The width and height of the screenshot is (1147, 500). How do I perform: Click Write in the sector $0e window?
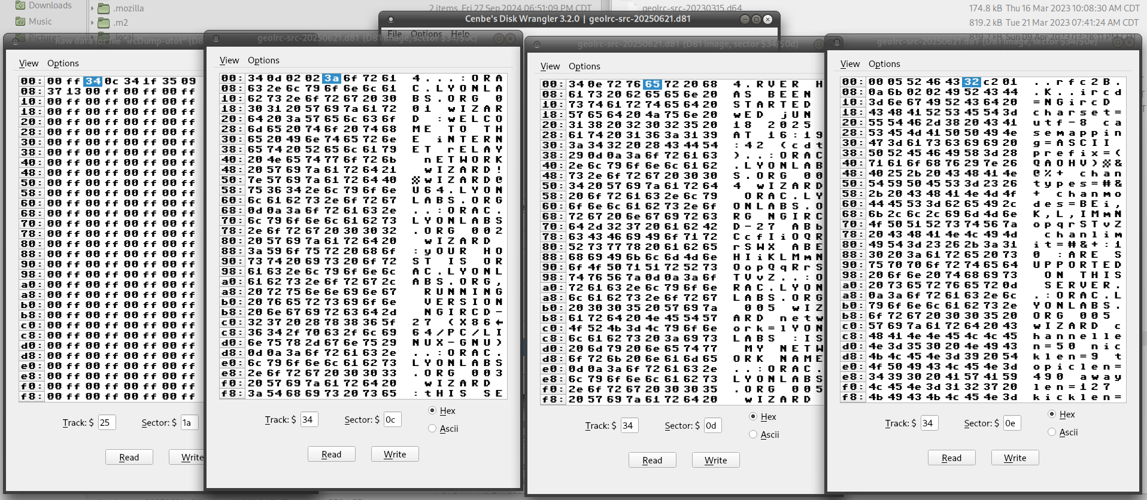tap(1015, 458)
